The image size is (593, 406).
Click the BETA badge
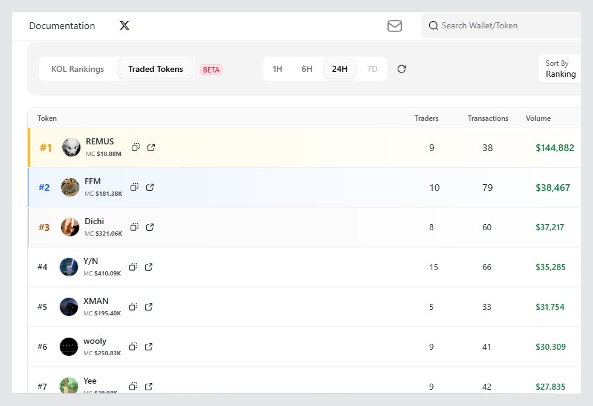211,69
